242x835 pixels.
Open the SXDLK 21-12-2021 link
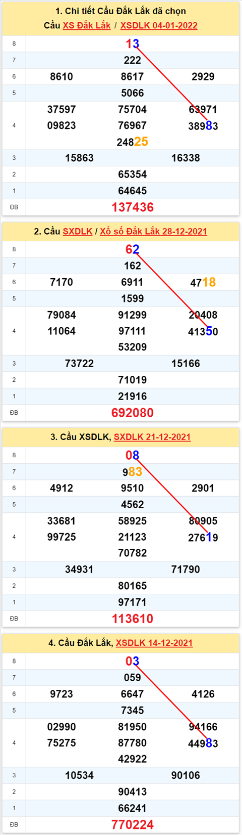pyautogui.click(x=152, y=436)
